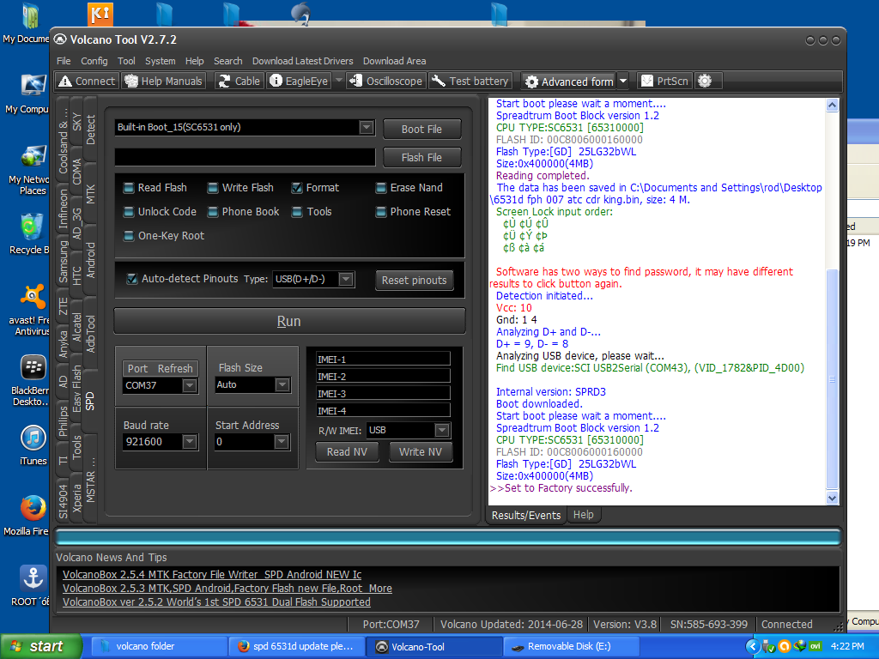Click the Read NV button

(x=347, y=451)
